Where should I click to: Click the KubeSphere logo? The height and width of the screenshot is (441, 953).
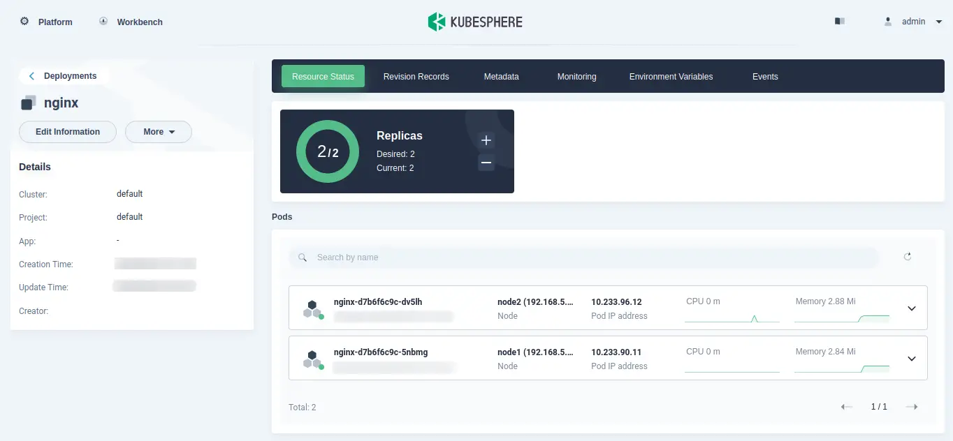[x=475, y=22]
